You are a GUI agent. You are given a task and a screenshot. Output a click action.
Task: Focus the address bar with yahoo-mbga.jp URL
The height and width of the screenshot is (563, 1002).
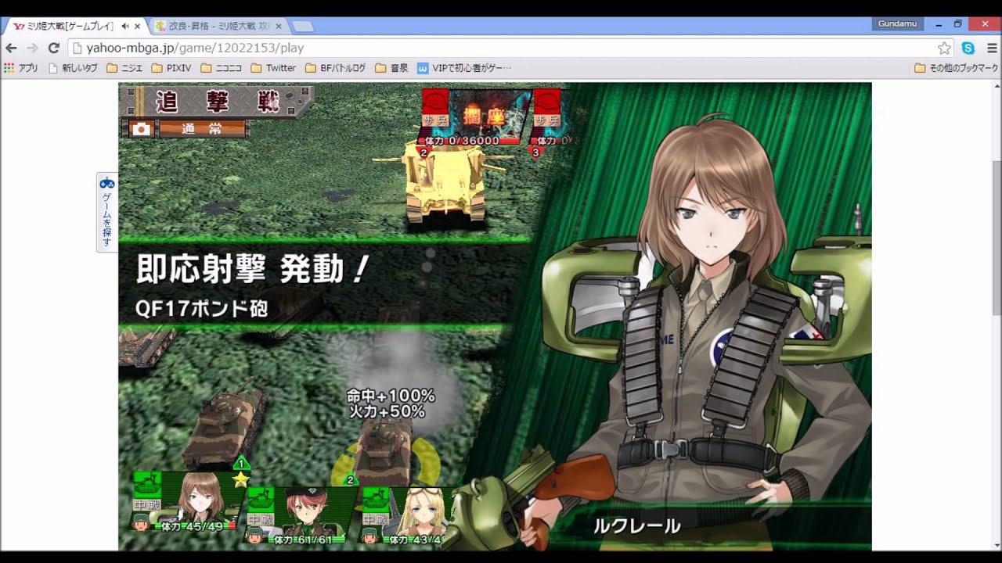(x=501, y=48)
